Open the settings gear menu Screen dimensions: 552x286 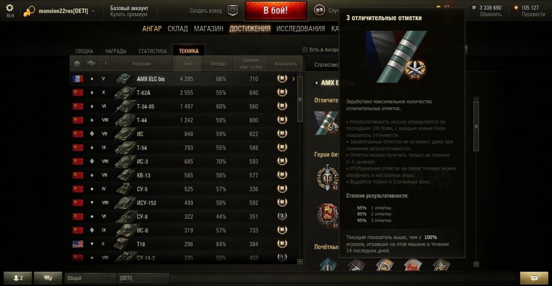10,8
